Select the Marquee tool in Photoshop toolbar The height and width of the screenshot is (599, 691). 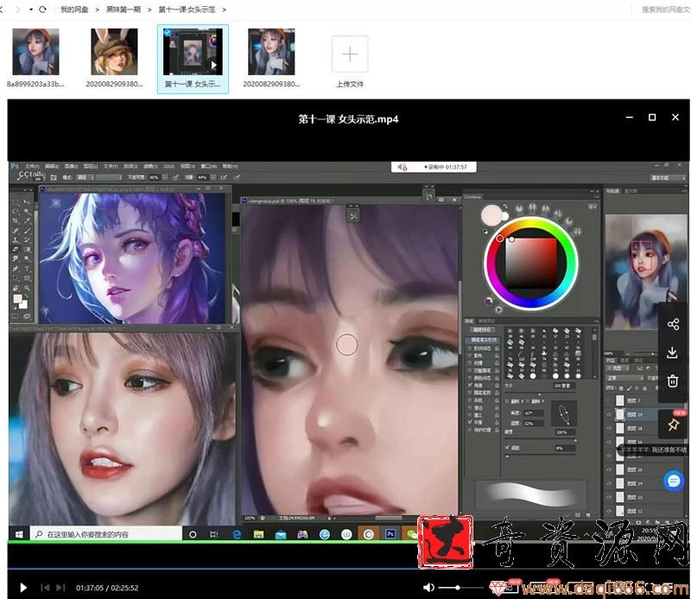(x=16, y=201)
